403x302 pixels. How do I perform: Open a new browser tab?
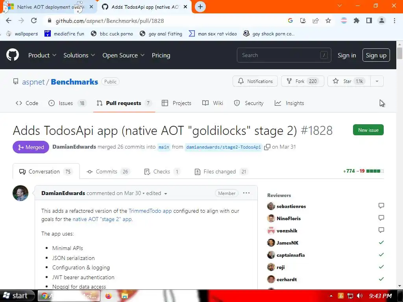pos(200,7)
